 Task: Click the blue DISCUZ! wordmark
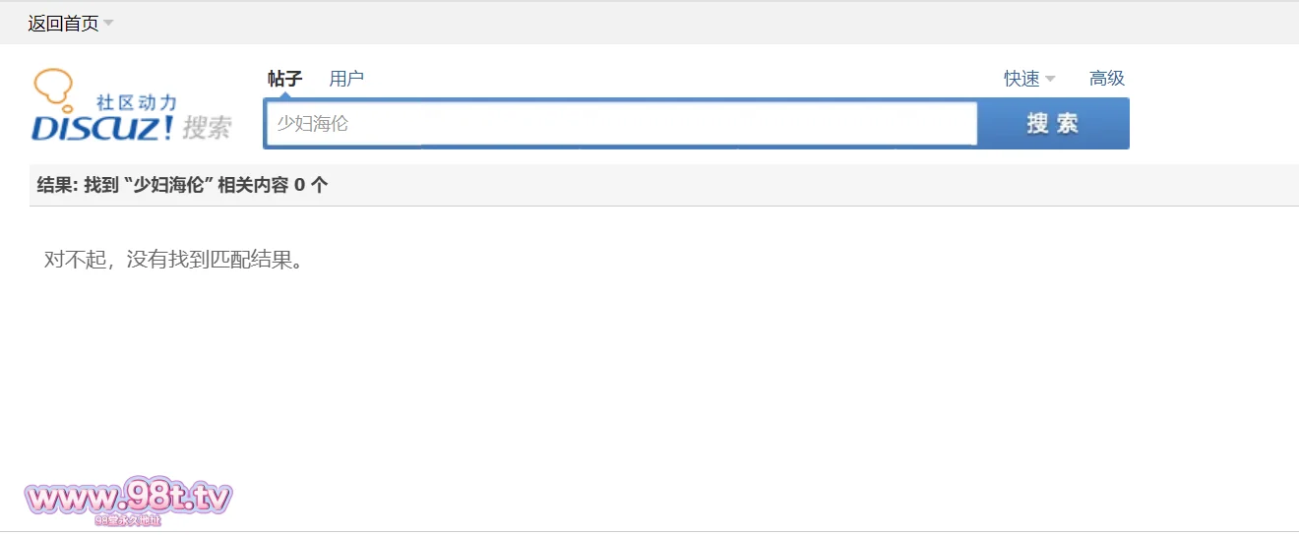[103, 128]
